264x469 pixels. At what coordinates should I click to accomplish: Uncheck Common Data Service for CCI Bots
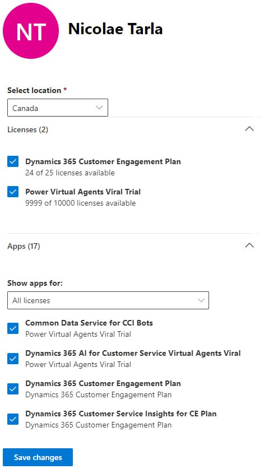(x=13, y=328)
